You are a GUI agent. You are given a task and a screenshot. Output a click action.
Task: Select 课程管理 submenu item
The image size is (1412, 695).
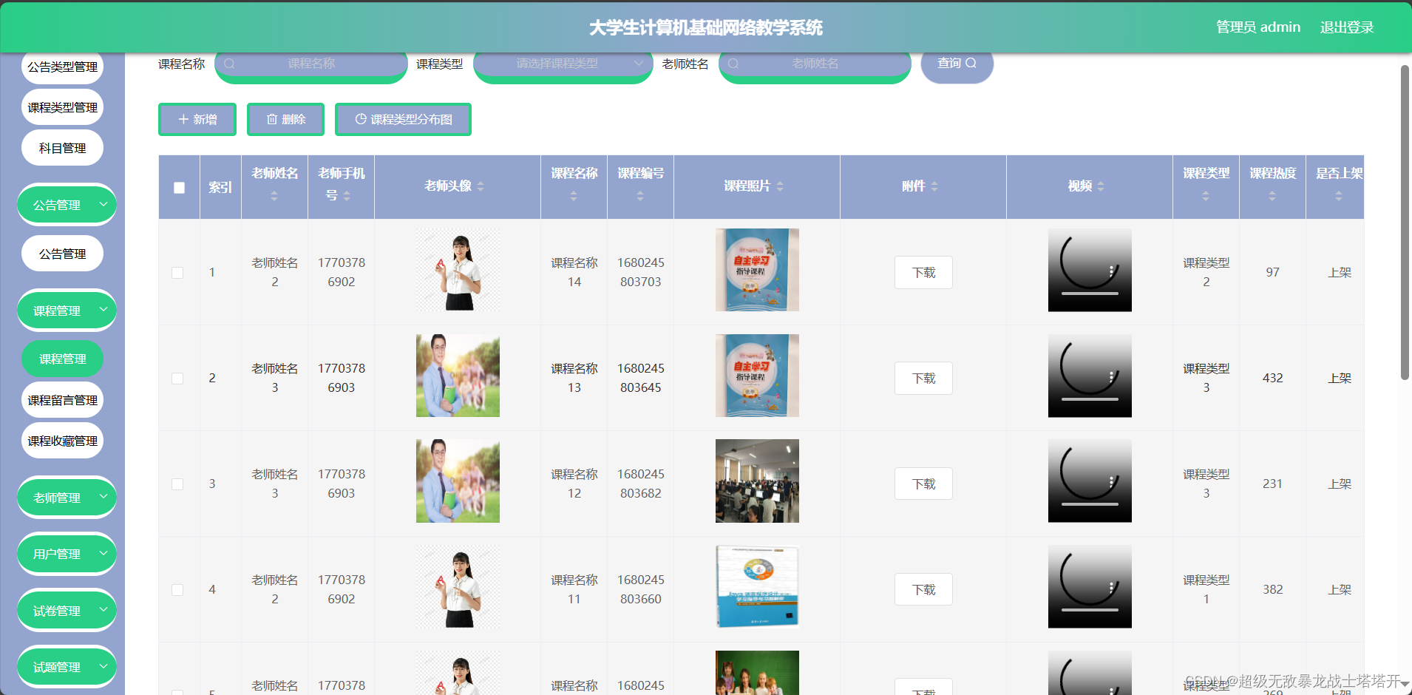(62, 359)
